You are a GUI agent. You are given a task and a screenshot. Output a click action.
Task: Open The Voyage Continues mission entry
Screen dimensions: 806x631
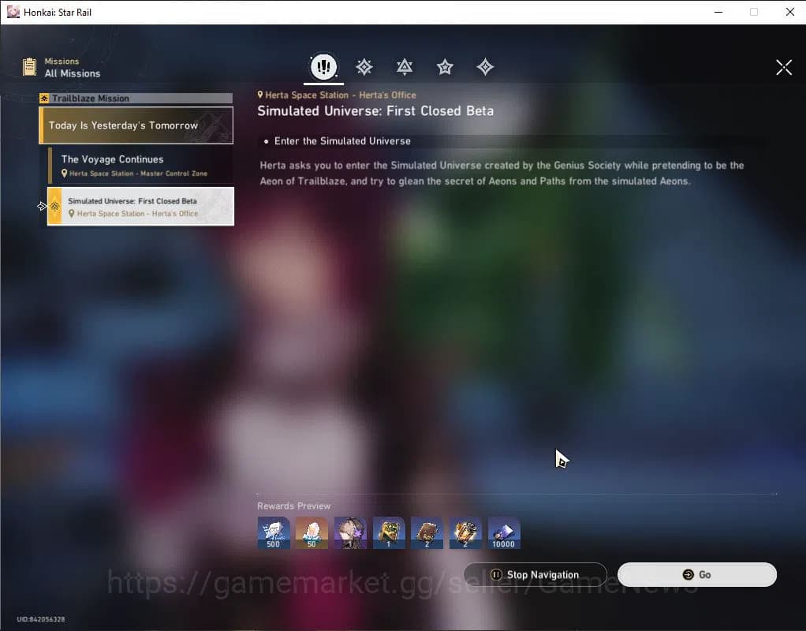point(140,165)
